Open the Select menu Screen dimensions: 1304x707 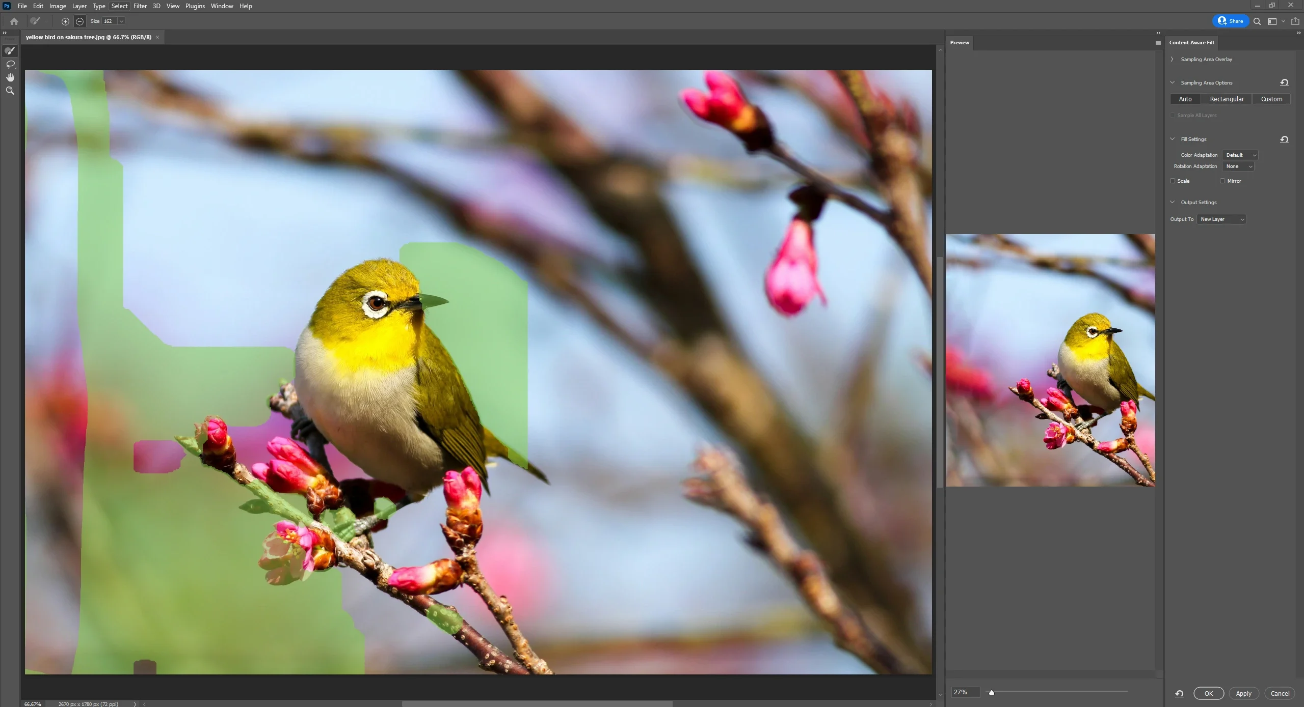(119, 6)
